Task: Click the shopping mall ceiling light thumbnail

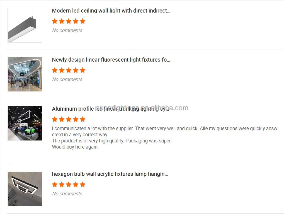Action: tap(25, 74)
